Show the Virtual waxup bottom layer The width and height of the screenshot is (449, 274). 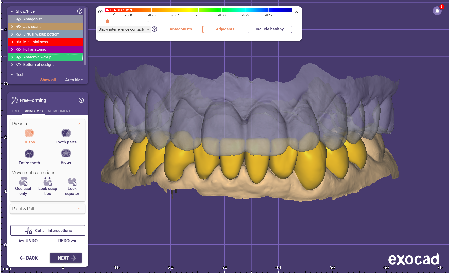click(x=19, y=34)
